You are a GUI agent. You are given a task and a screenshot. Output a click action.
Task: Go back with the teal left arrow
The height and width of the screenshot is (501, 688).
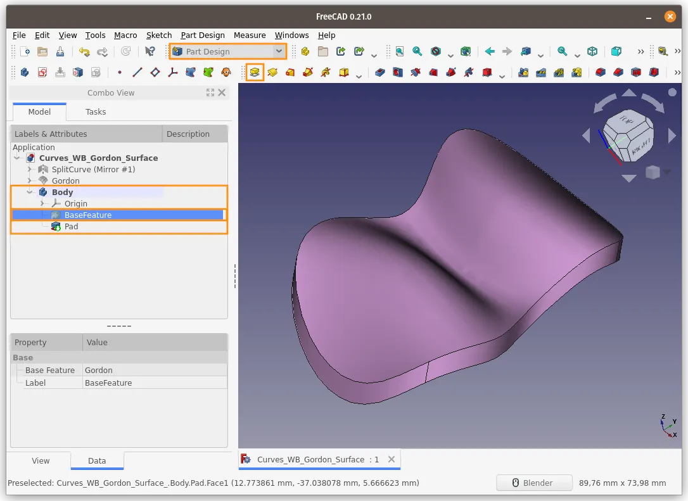pos(490,52)
